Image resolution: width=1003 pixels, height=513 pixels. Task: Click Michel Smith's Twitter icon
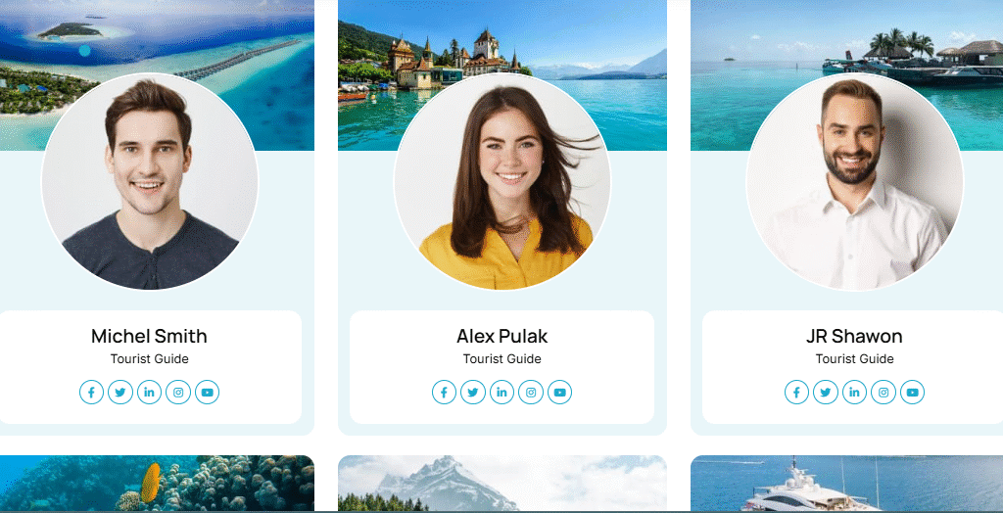point(120,393)
